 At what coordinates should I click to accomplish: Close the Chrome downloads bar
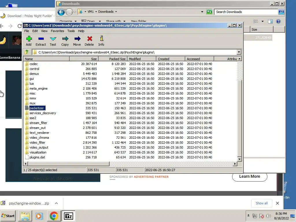(x=277, y=203)
